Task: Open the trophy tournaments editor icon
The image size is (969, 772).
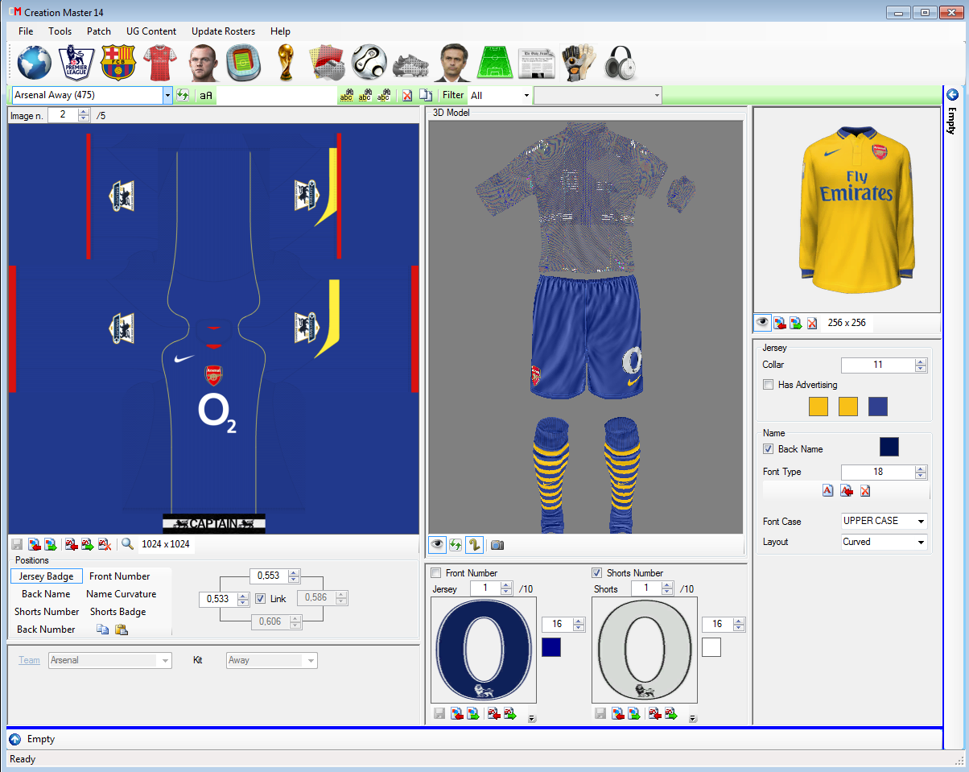Action: [x=285, y=62]
